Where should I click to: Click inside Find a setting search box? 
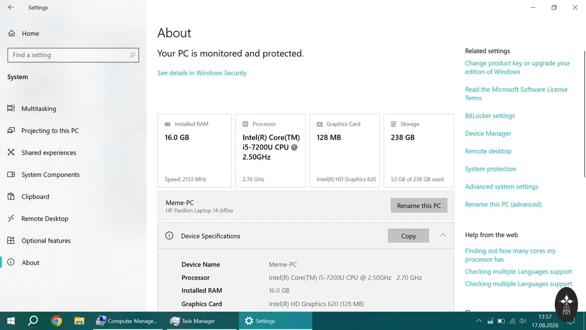point(73,55)
